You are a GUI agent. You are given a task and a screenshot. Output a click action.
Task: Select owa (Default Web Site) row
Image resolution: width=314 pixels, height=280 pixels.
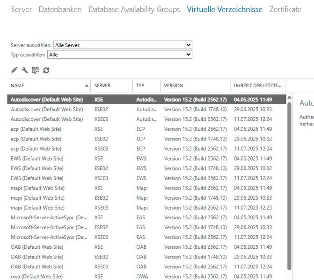point(147,276)
